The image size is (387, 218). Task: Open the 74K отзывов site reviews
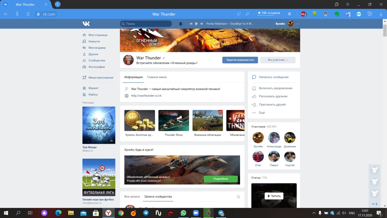[269, 13]
